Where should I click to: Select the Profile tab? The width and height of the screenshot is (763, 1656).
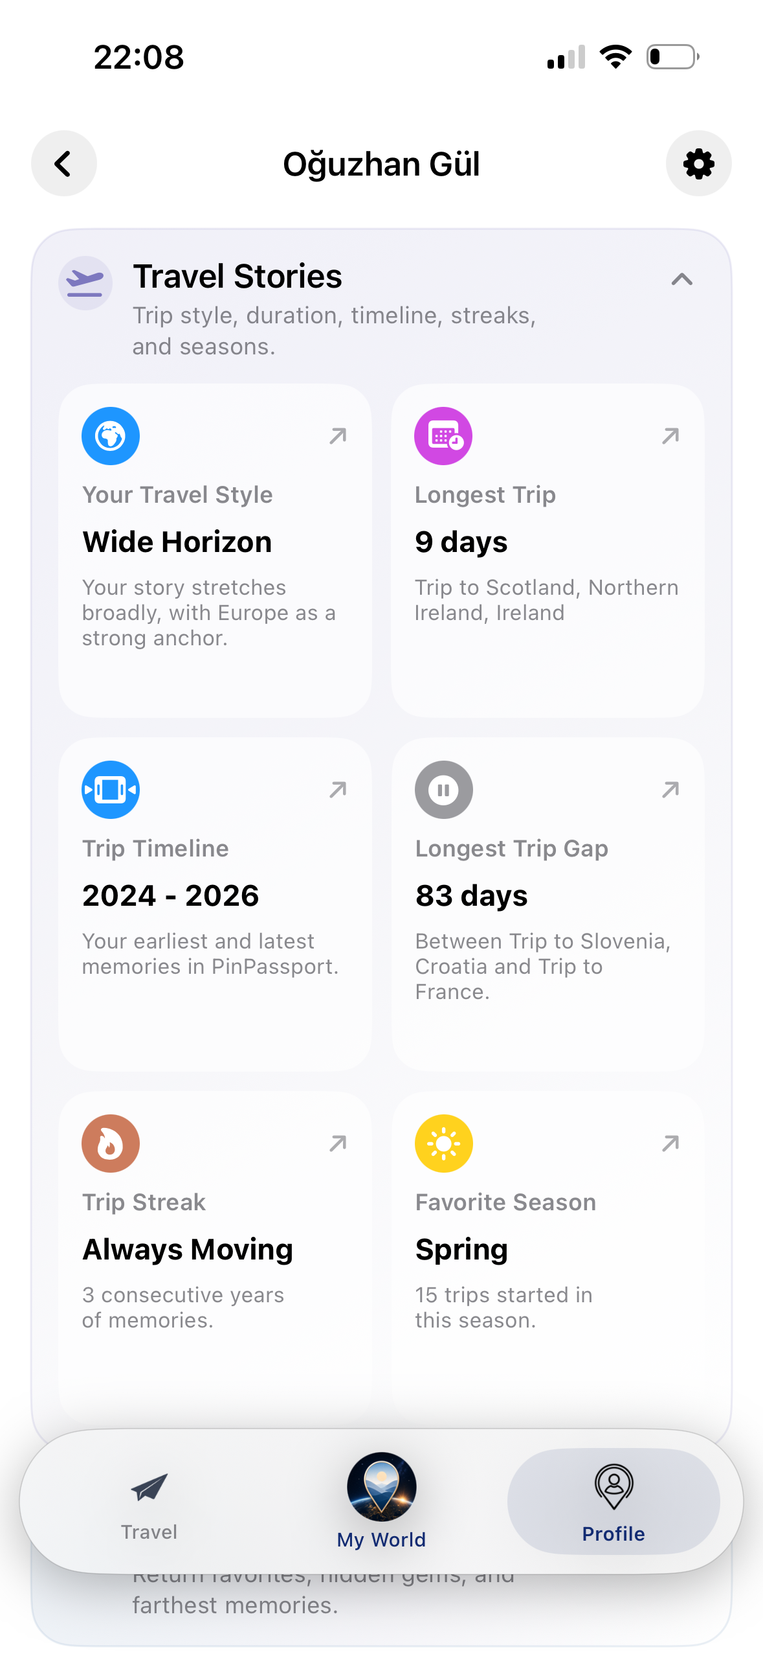[614, 1501]
